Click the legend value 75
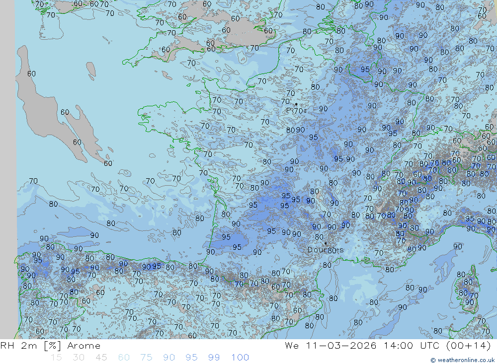The height and width of the screenshot is (364, 497). [x=146, y=358]
